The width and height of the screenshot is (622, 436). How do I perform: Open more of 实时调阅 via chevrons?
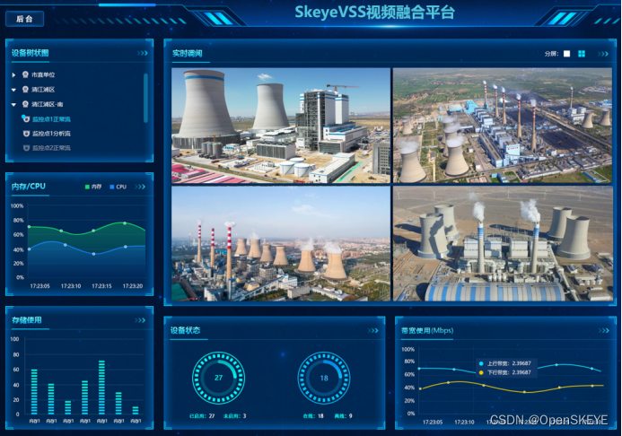pos(603,54)
